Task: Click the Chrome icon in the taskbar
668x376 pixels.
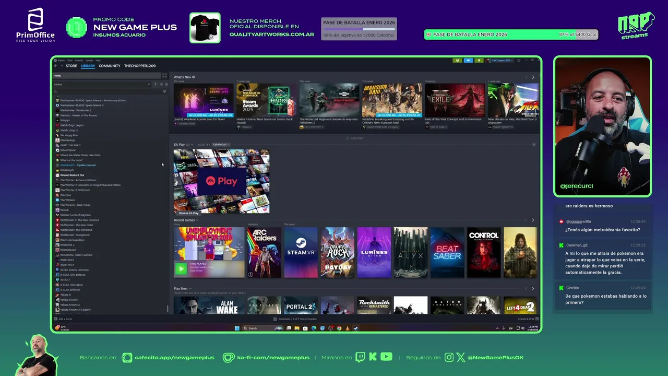Action: (x=339, y=328)
